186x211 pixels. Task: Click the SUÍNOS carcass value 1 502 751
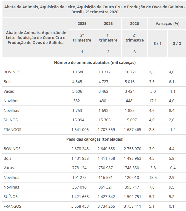(x=133, y=197)
